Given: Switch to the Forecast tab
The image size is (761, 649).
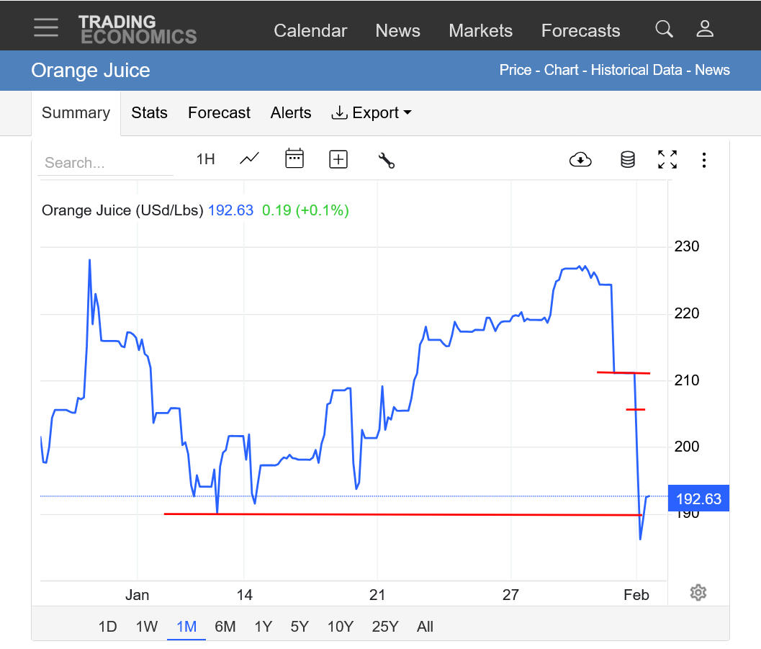Looking at the screenshot, I should tap(219, 113).
